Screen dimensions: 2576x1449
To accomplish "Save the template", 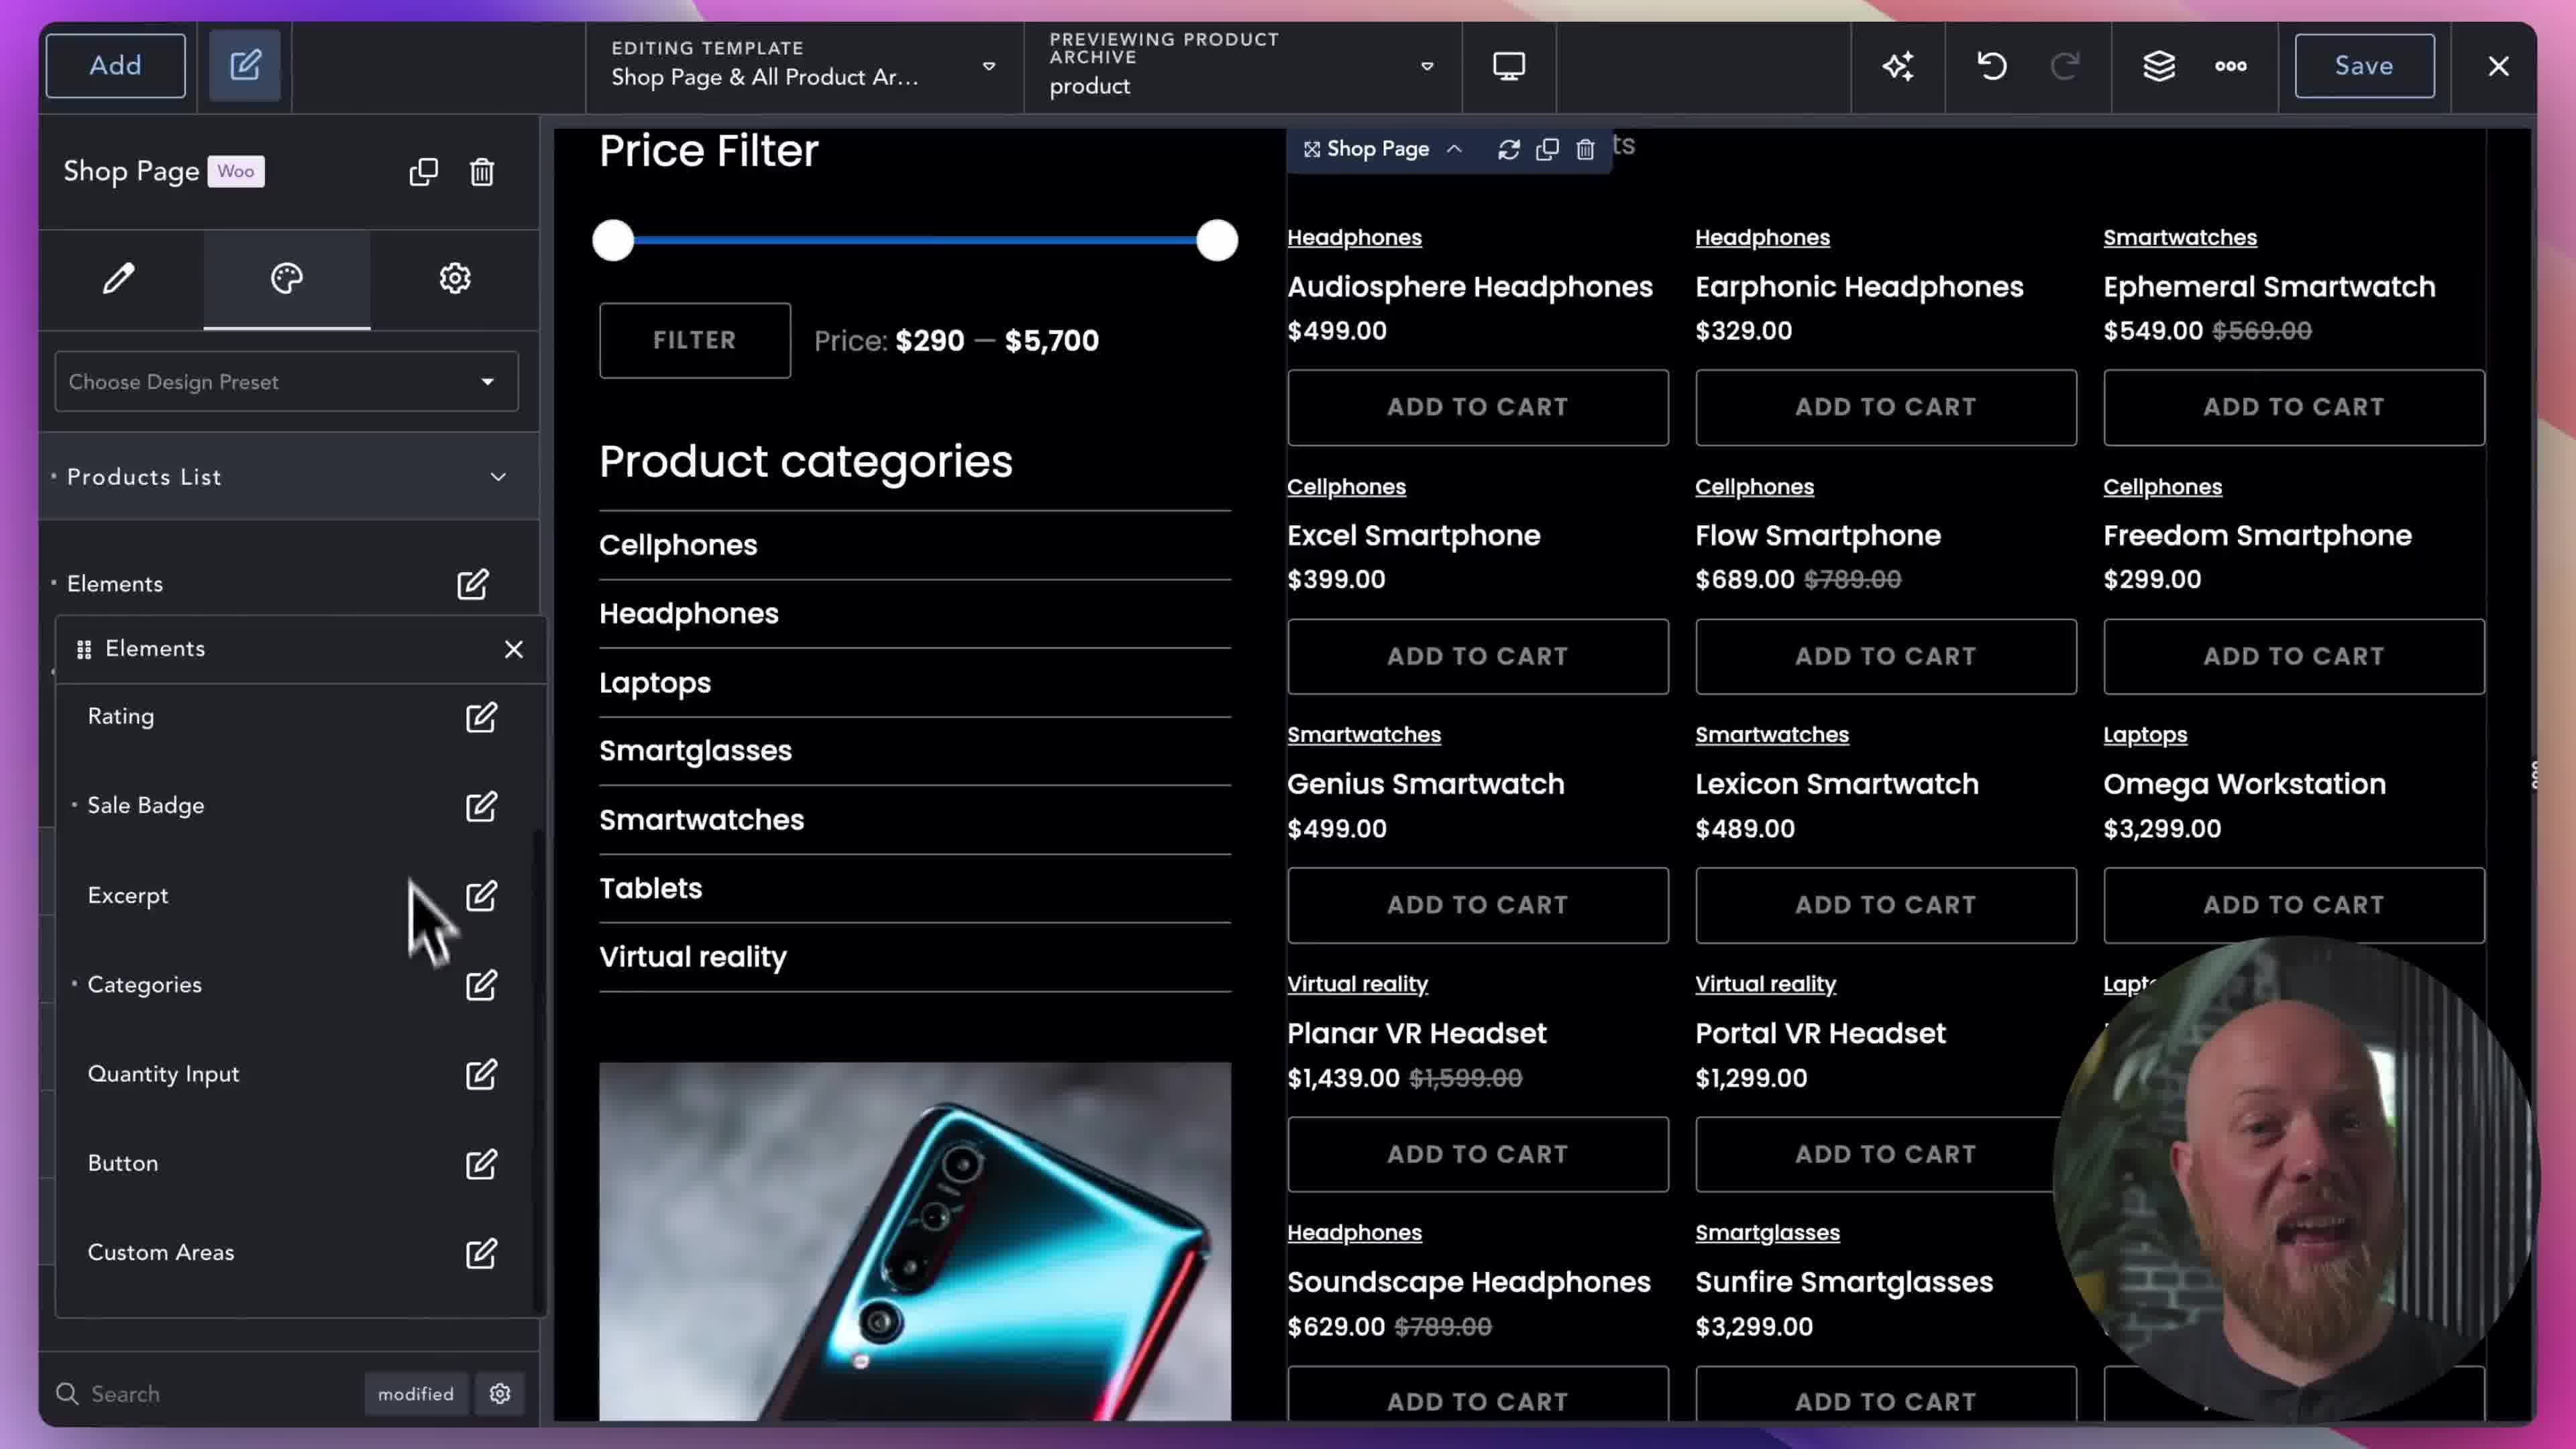I will coord(2364,66).
